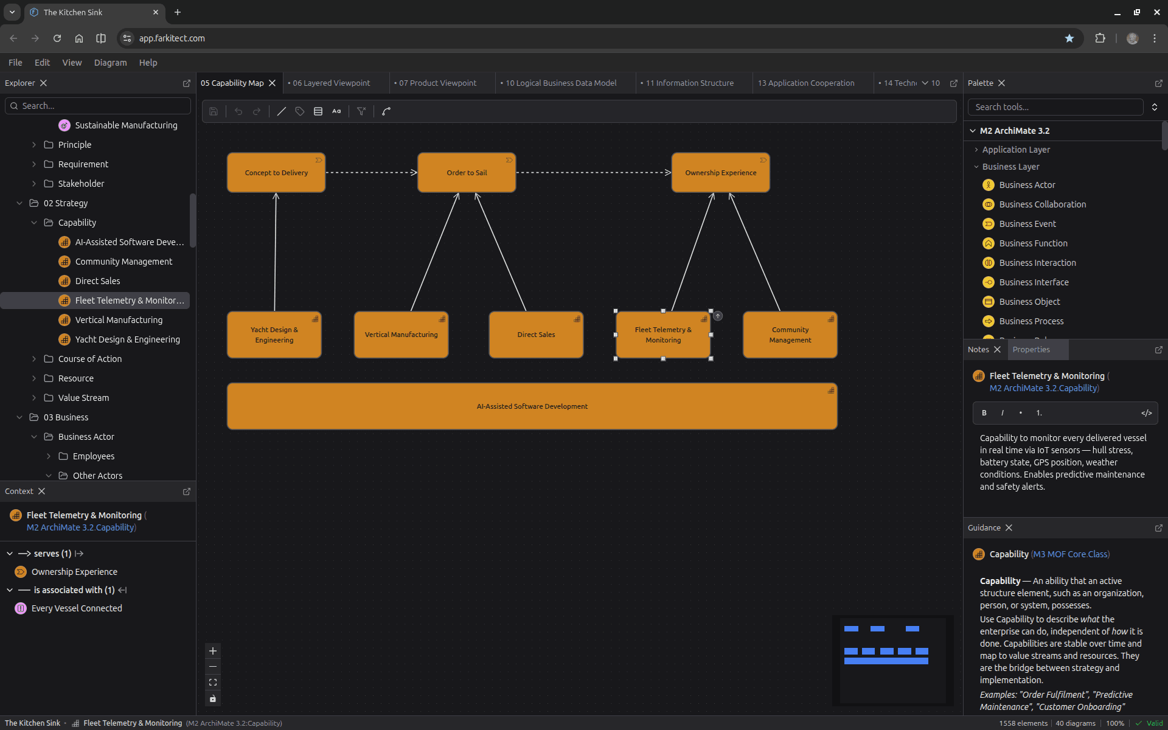Click the redo toolbar icon
The height and width of the screenshot is (730, 1168).
257,111
